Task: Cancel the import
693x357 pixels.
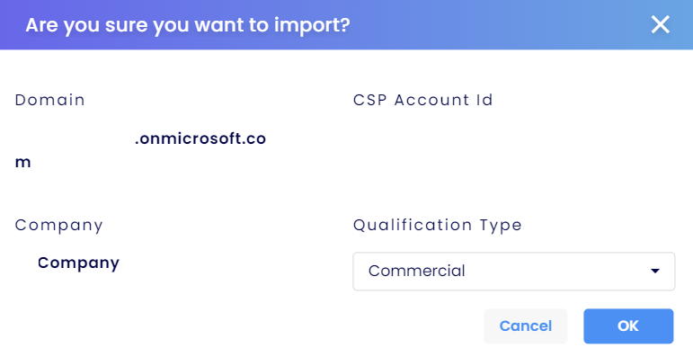Action: 526,326
